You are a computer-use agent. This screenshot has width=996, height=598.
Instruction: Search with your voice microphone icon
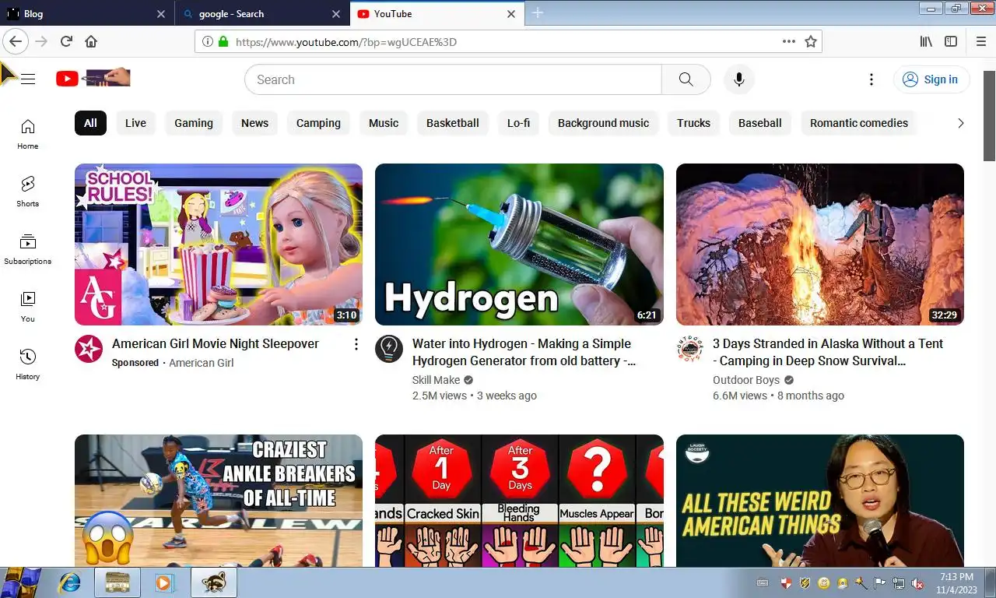(739, 79)
